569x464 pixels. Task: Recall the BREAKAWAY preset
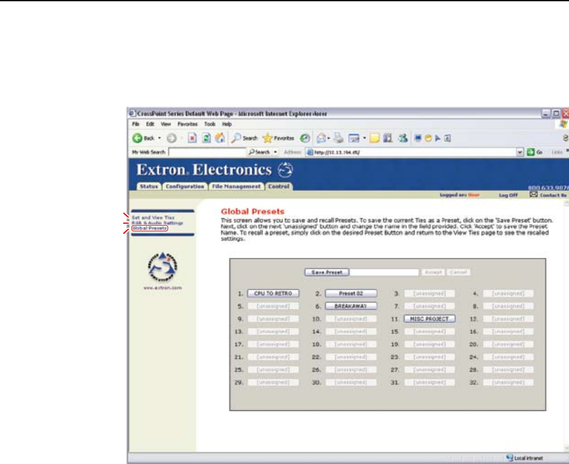pyautogui.click(x=351, y=306)
